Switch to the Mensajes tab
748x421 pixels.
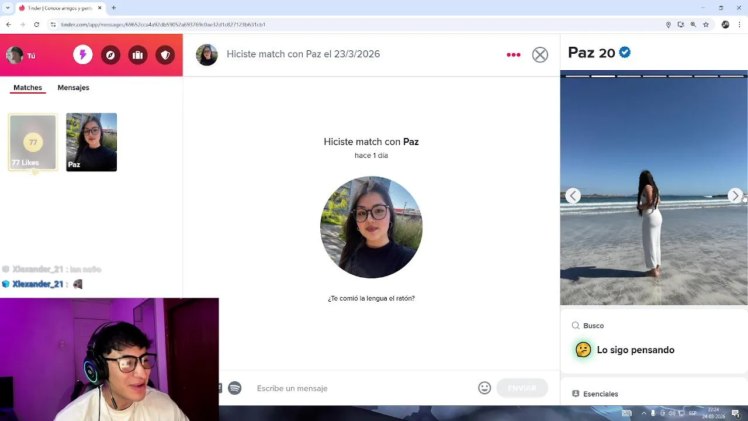coord(73,88)
